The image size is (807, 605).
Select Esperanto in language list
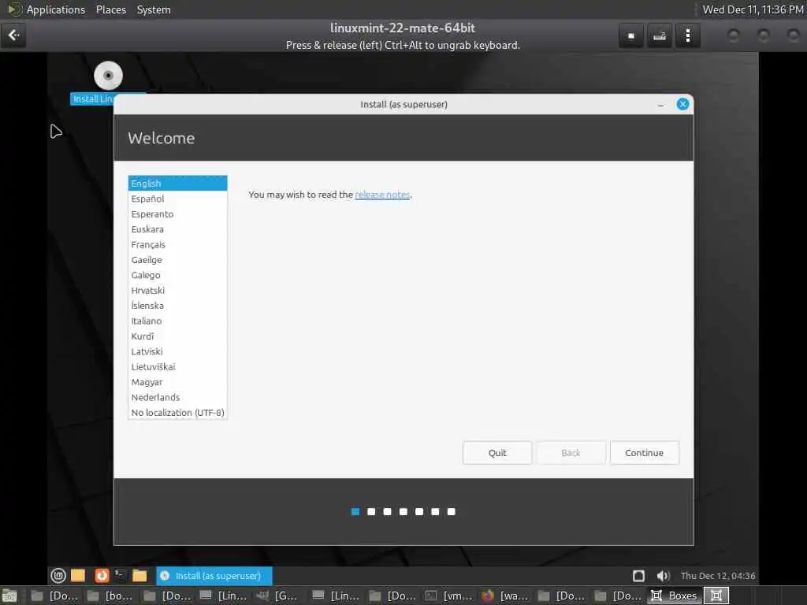pos(177,214)
